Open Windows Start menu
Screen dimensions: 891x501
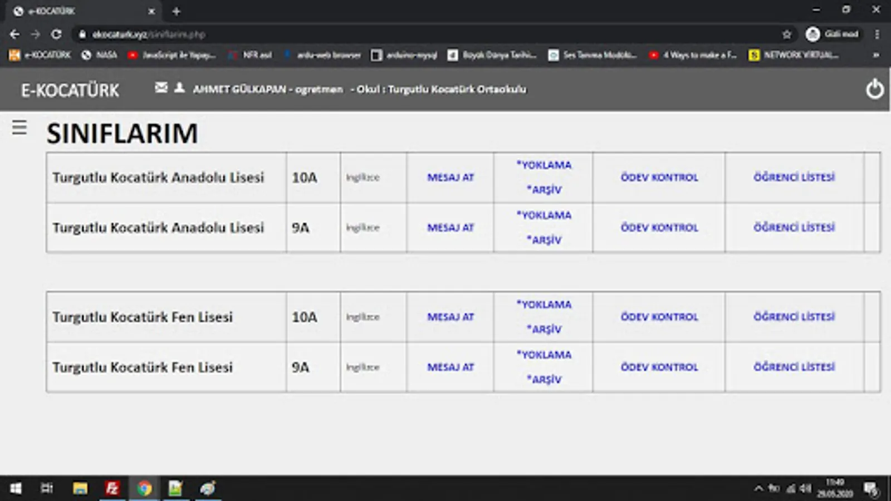pyautogui.click(x=16, y=489)
